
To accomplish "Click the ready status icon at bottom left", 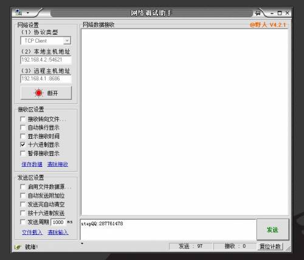I will (x=18, y=247).
